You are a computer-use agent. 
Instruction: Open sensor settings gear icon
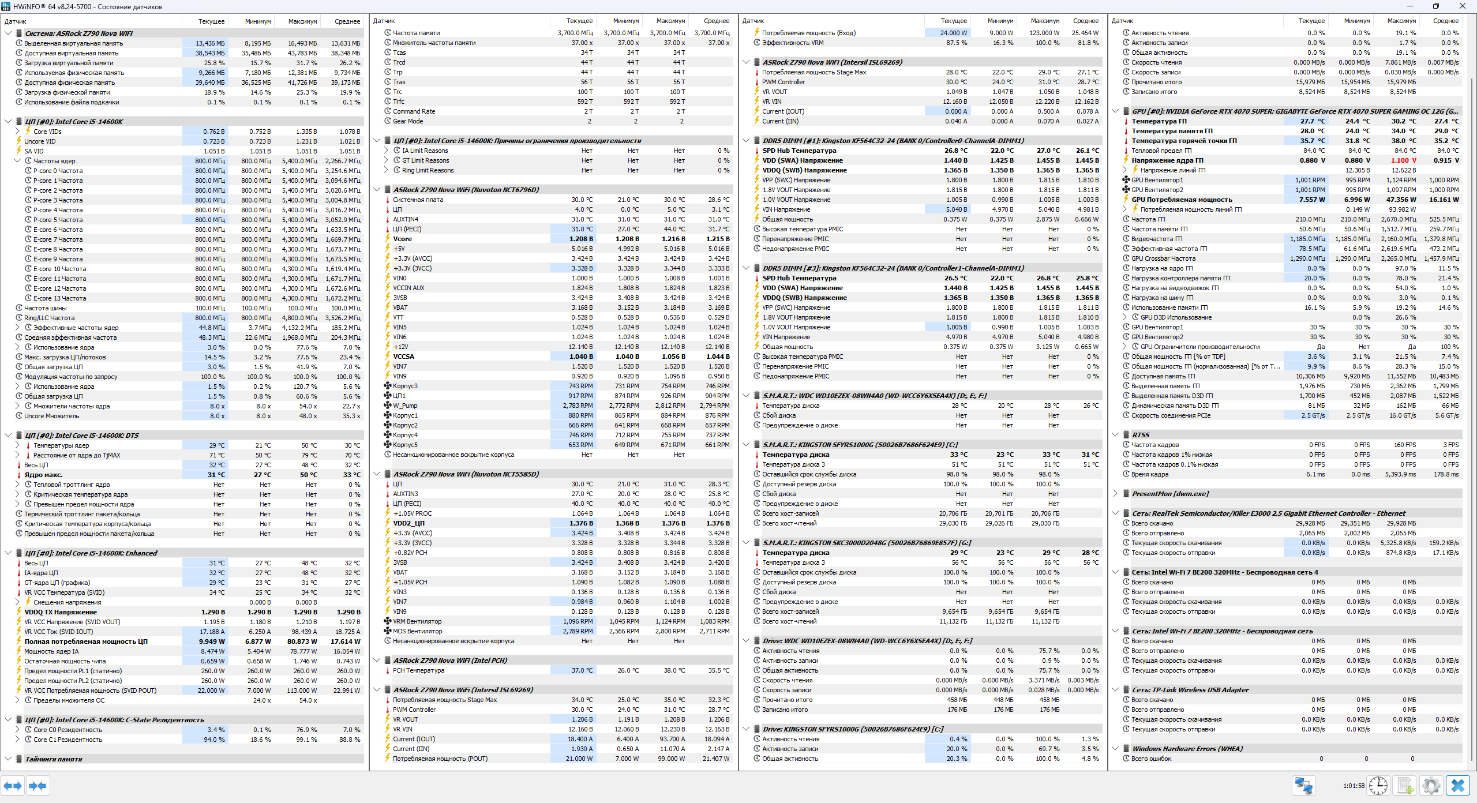[1431, 786]
